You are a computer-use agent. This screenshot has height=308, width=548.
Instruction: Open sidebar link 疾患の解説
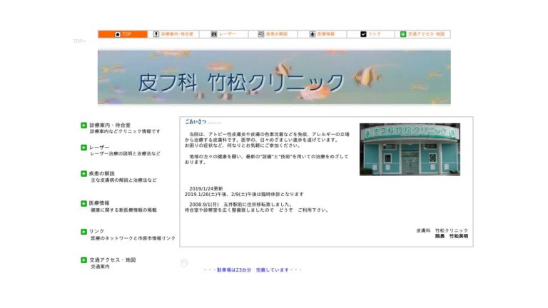(102, 173)
